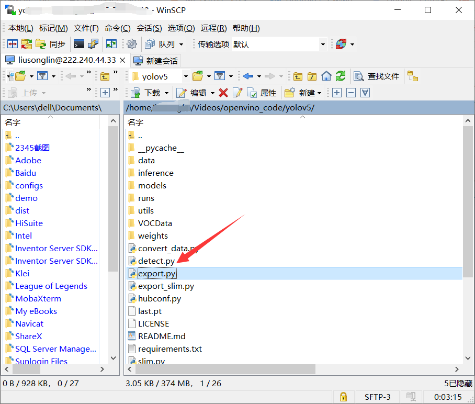Open session in PuTTY icon

93,44
